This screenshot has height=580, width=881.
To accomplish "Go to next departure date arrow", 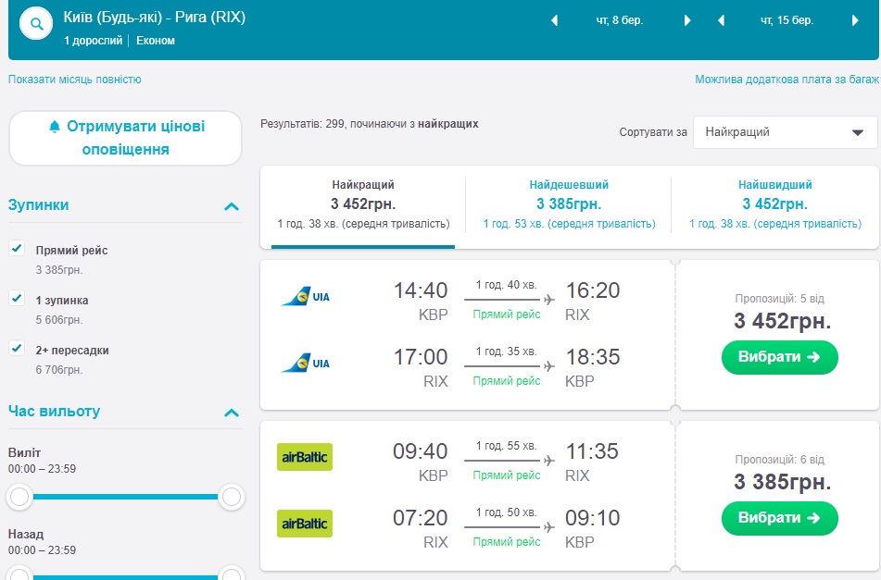I will [x=687, y=20].
